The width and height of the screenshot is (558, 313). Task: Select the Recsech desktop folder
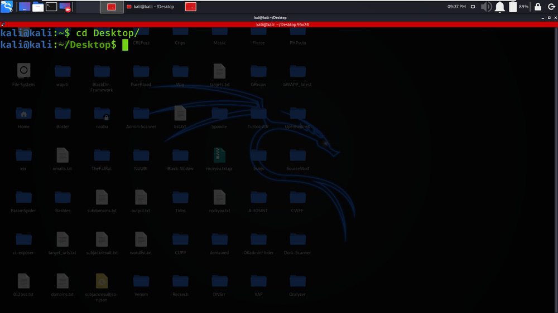(x=180, y=285)
